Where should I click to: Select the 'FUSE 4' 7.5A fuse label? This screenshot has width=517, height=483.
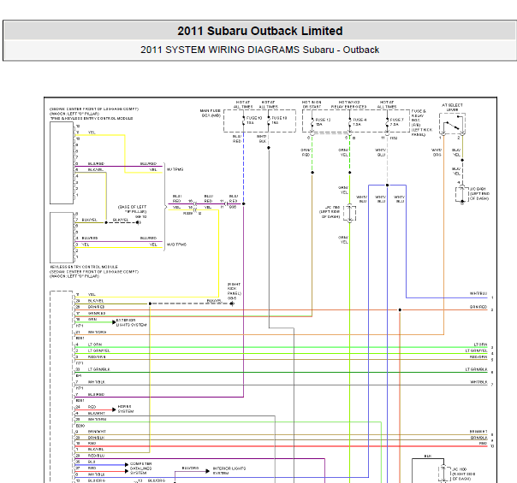coord(360,122)
